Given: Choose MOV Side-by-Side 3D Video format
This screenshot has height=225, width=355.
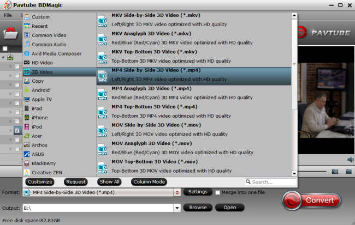Looking at the screenshot, I should (x=194, y=131).
